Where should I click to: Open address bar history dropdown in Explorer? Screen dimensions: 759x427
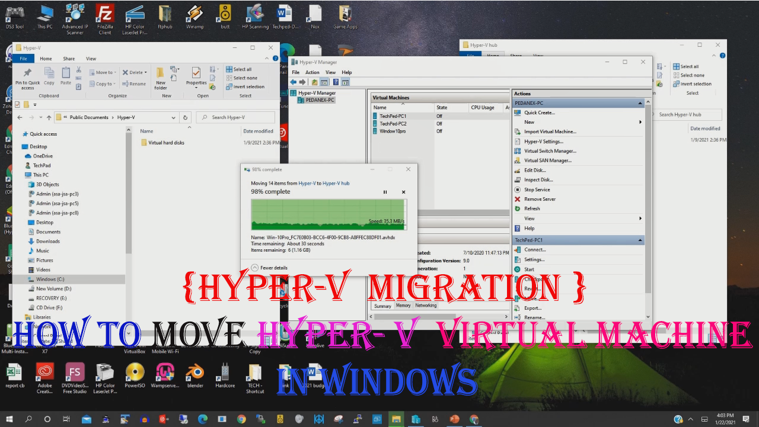[x=176, y=117]
